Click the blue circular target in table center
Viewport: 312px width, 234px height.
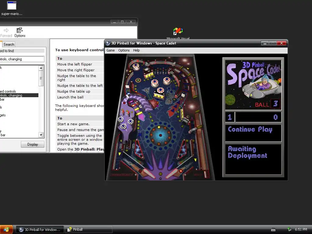160,135
